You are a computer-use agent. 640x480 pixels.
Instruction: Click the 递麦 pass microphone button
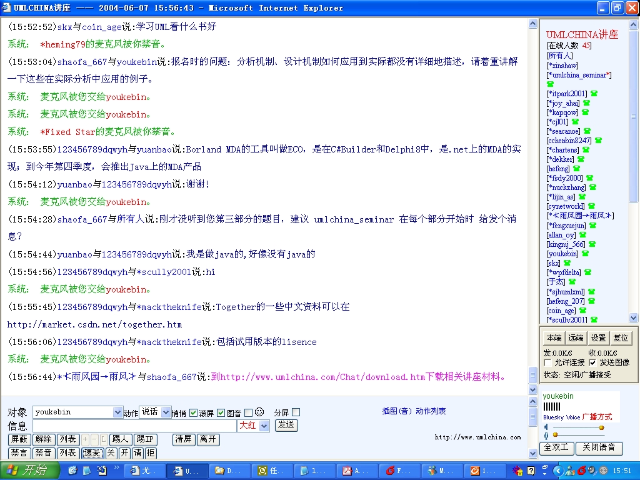(x=92, y=452)
